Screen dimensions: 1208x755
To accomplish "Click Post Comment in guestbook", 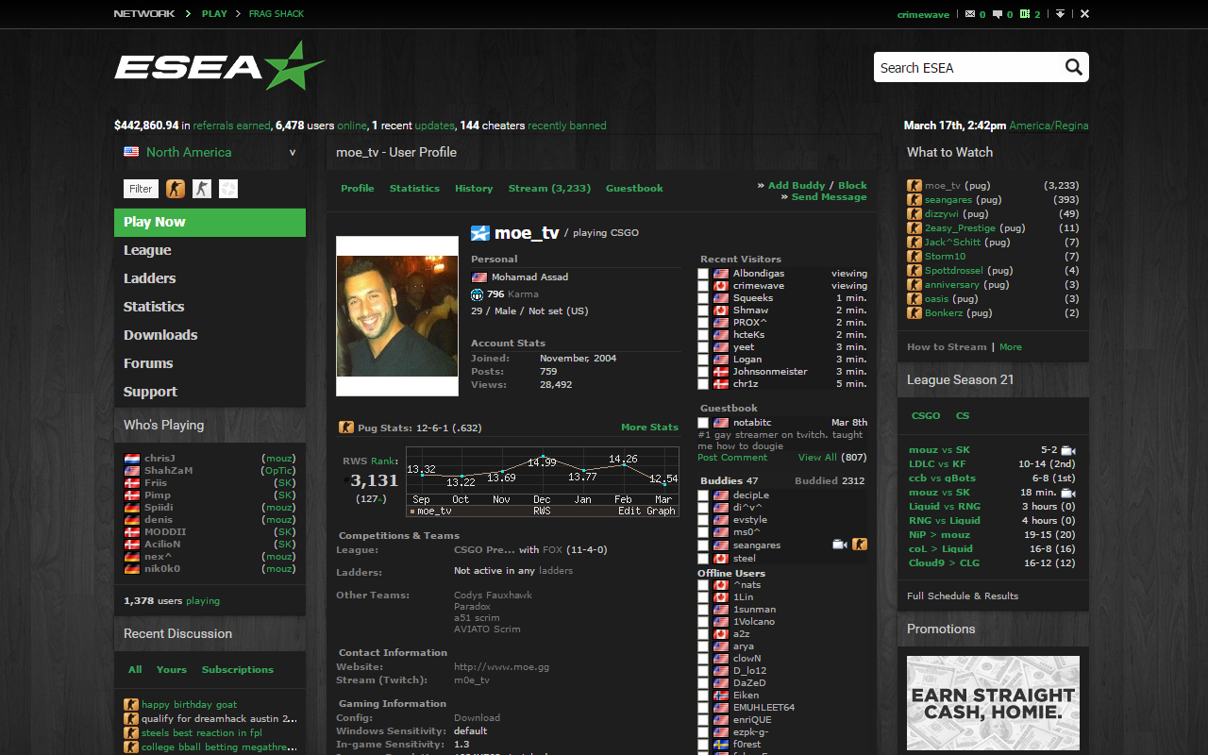I will coord(732,458).
